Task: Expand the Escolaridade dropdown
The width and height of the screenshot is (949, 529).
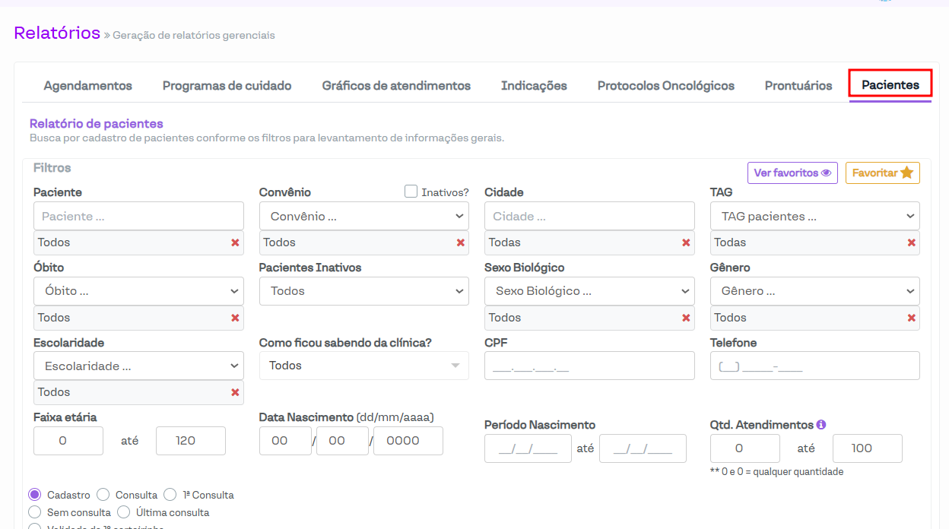Action: [138, 366]
